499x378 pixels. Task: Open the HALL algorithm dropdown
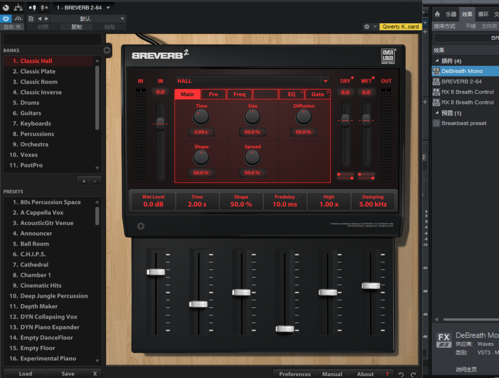(x=252, y=81)
